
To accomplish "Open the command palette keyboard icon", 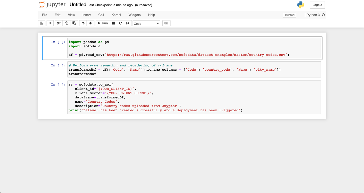I will 166,23.
